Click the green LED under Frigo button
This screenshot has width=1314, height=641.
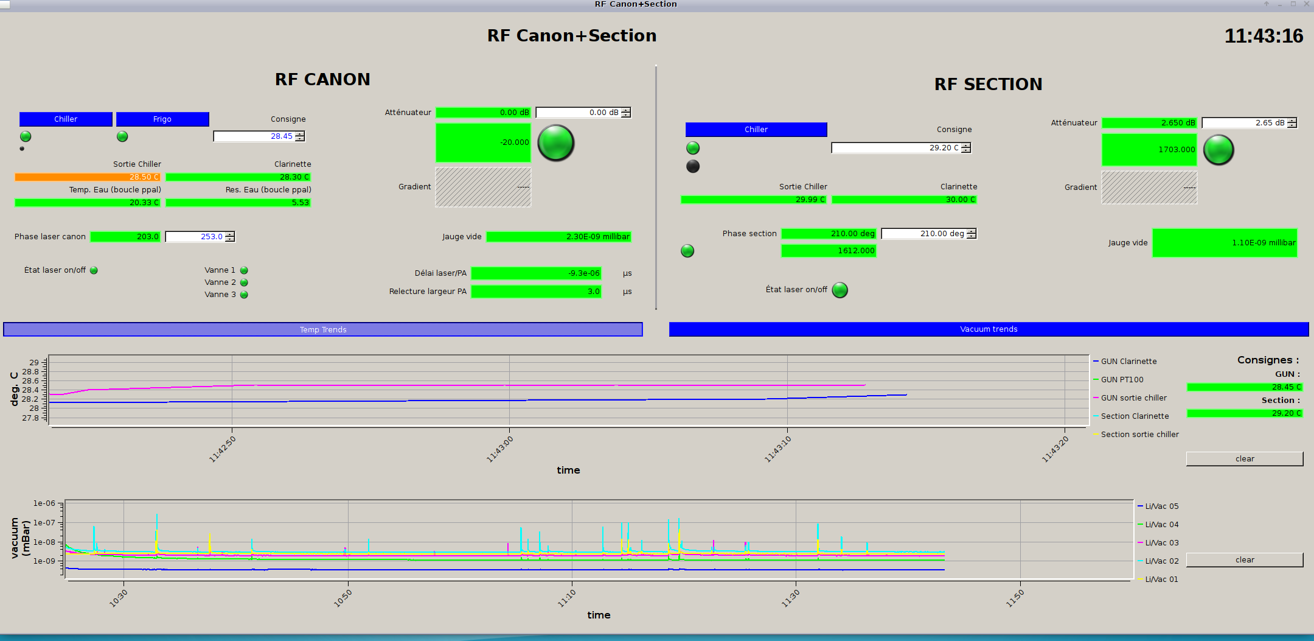(122, 136)
